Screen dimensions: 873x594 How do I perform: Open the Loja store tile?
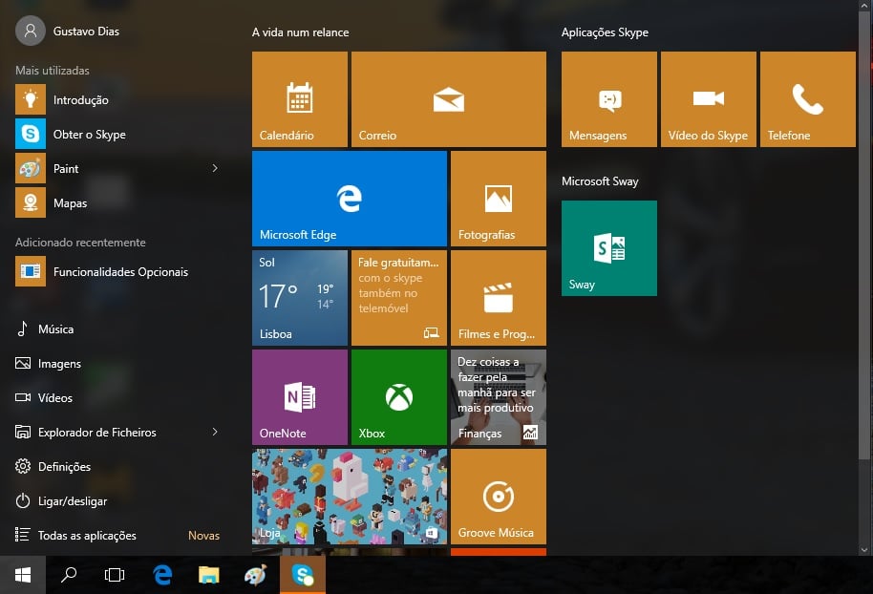[349, 497]
